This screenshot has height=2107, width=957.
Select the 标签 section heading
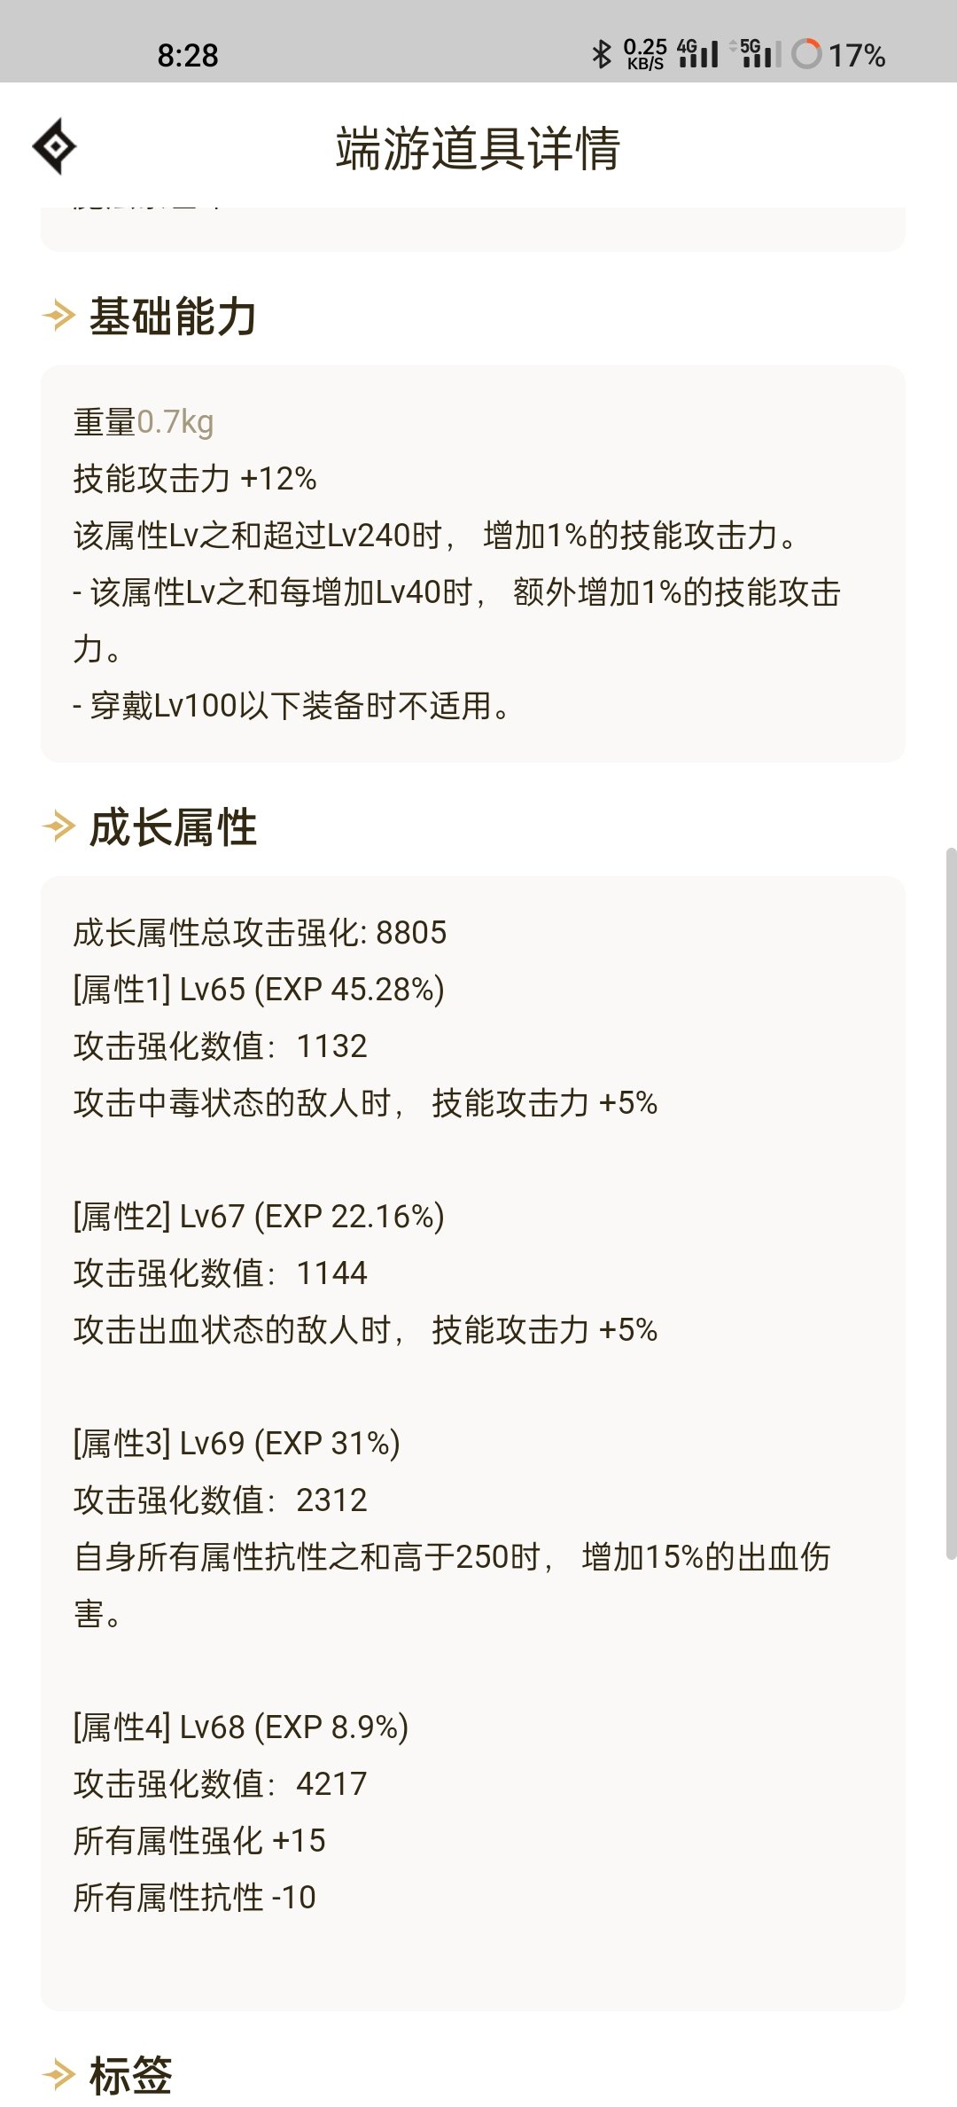tap(130, 2075)
